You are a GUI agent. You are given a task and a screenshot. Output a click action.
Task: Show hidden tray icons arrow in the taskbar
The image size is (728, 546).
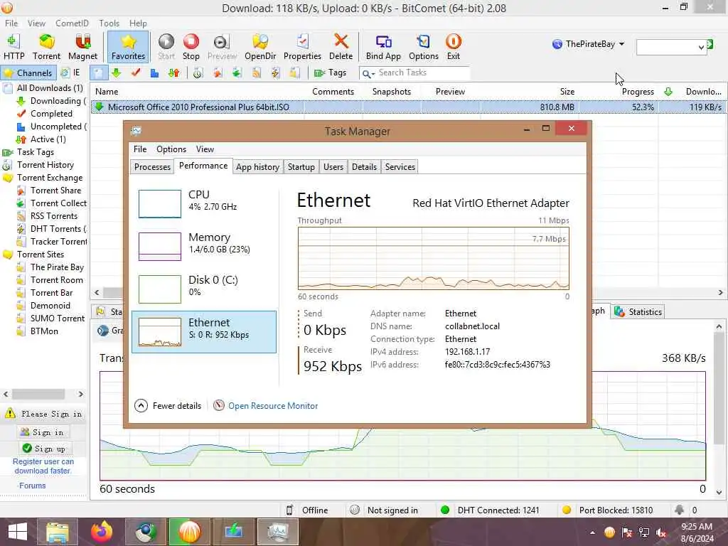click(x=592, y=532)
